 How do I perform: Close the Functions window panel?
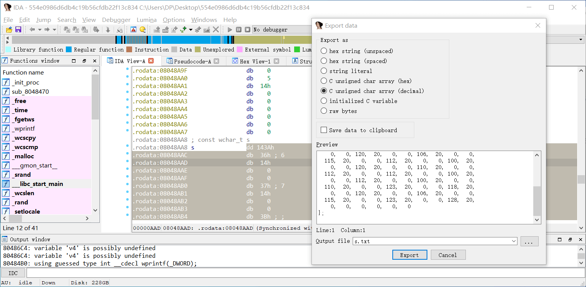click(95, 61)
